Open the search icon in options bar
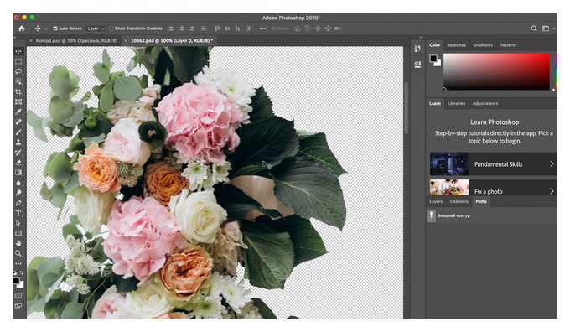This screenshot has width=570, height=332. tap(534, 29)
